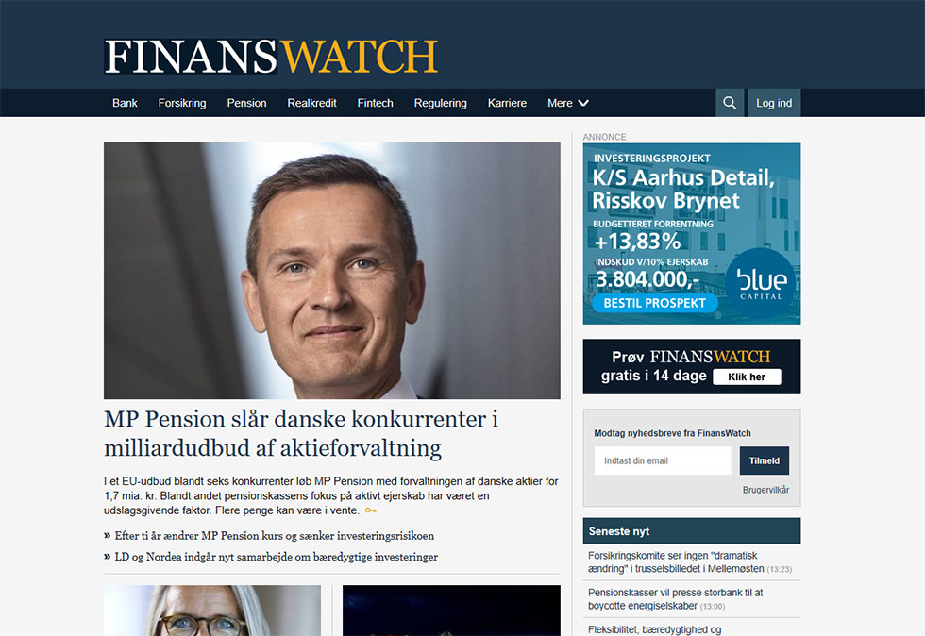
Task: Open the Realkredit section
Action: point(311,103)
